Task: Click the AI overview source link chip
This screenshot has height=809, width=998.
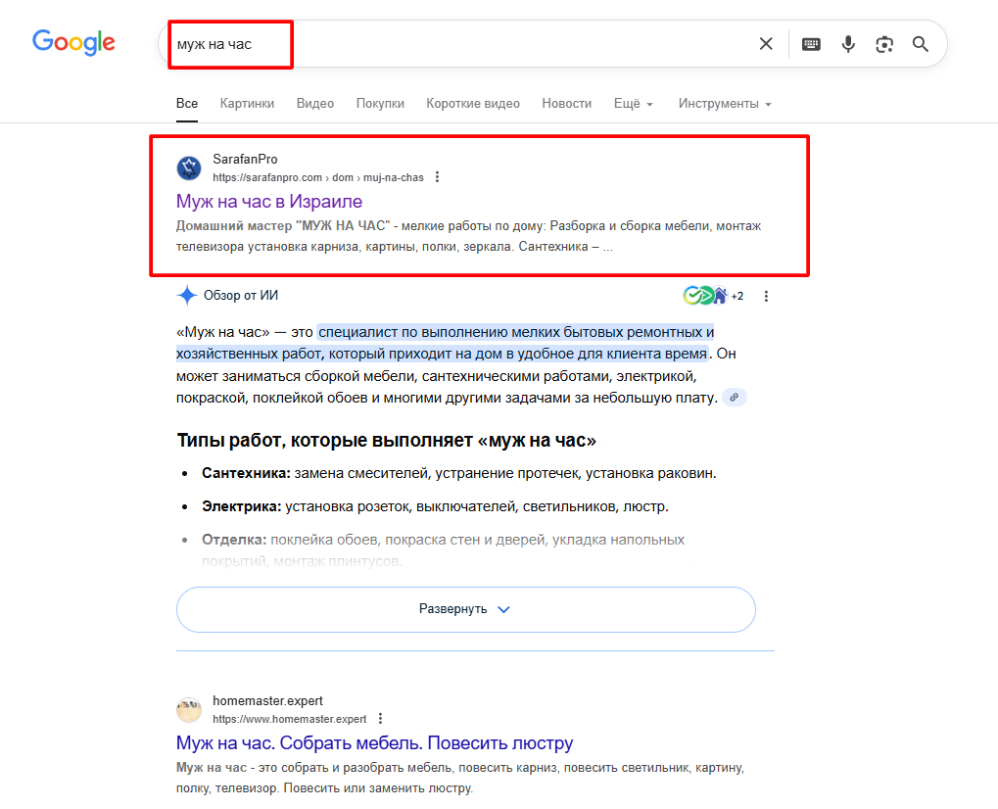Action: [735, 397]
